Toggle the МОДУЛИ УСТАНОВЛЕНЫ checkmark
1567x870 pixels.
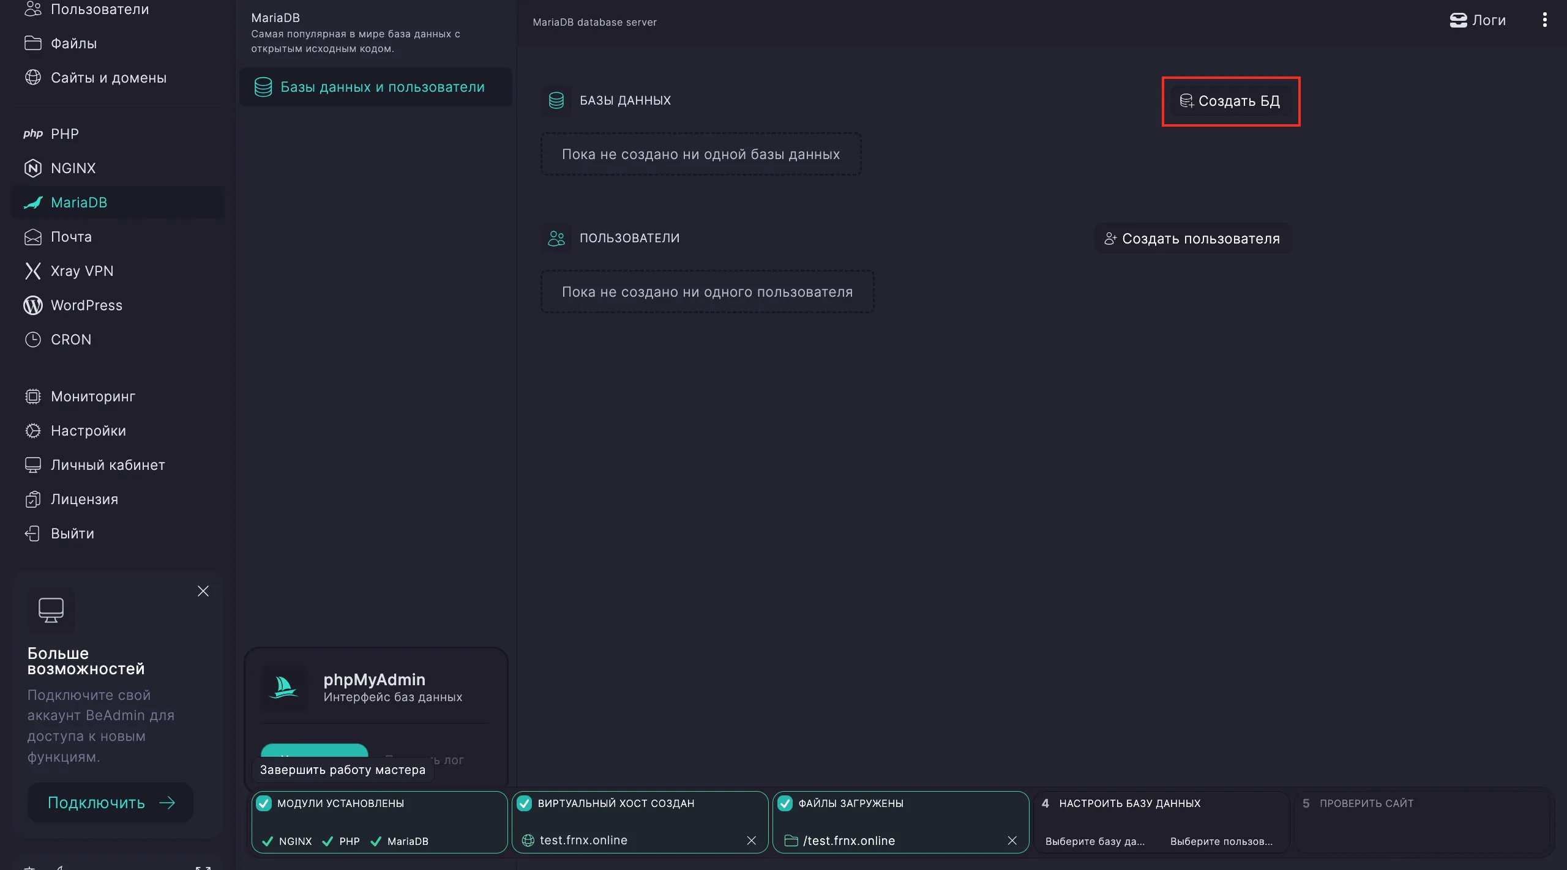point(264,803)
